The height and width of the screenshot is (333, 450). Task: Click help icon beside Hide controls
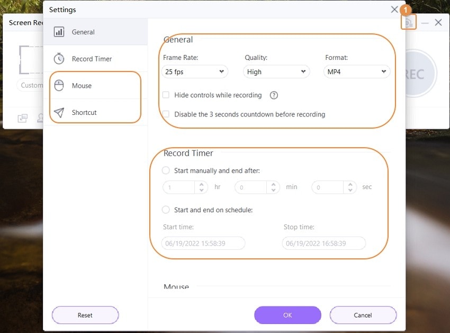(274, 95)
